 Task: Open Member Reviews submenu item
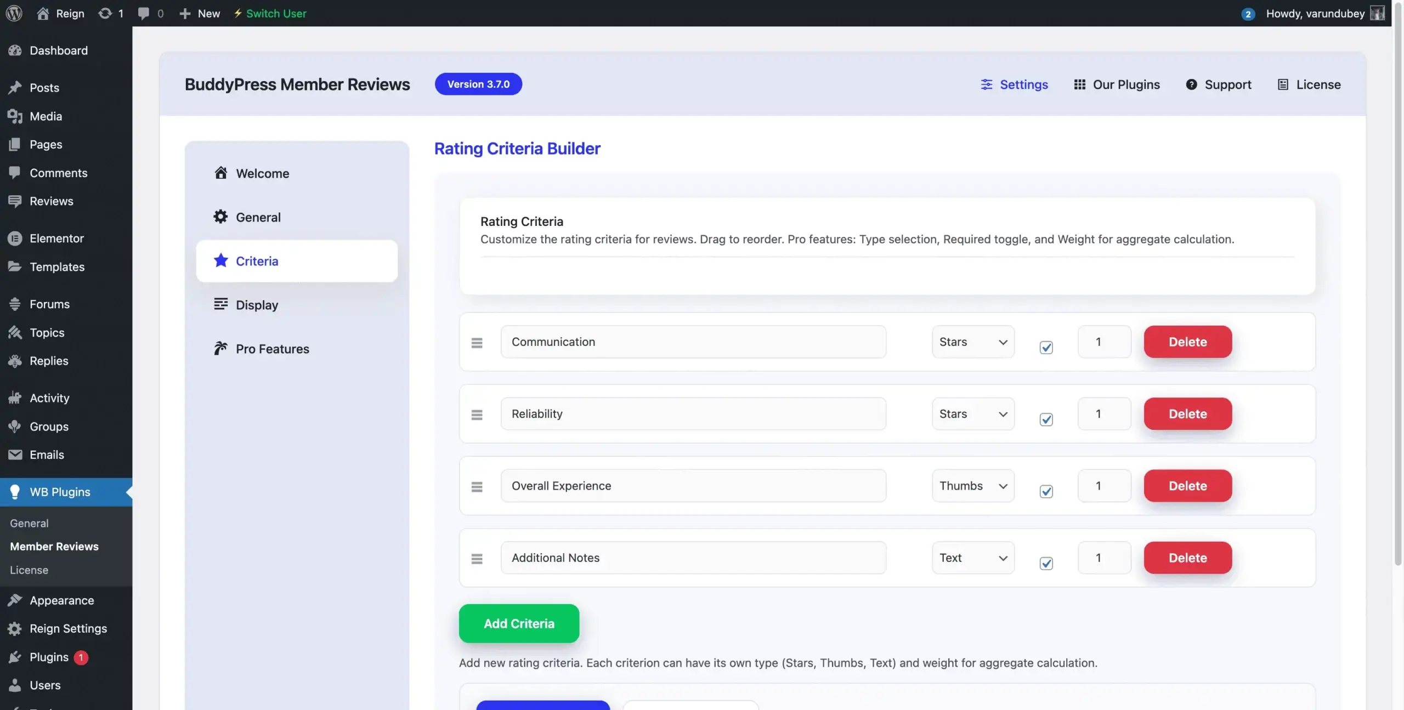[54, 546]
